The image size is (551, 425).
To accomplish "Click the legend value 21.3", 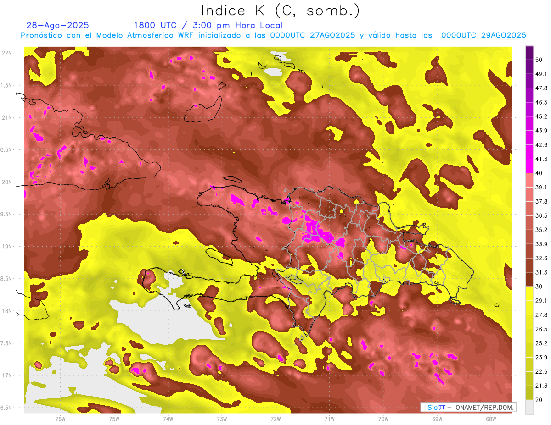I will click(541, 386).
